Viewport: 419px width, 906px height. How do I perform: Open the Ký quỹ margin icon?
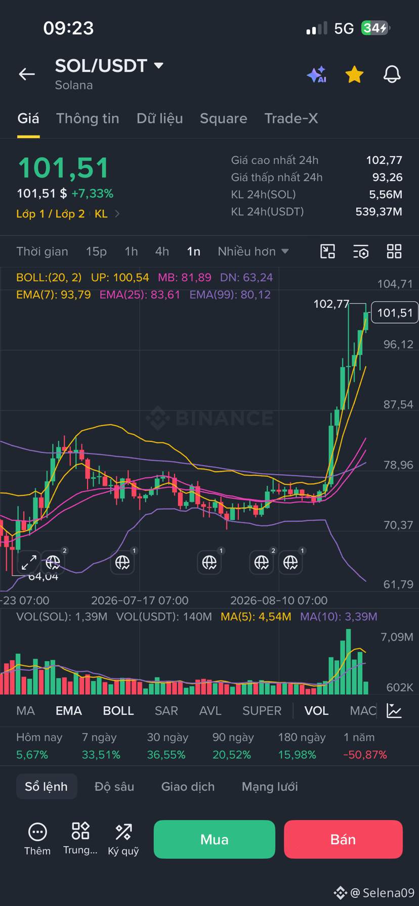(x=123, y=839)
